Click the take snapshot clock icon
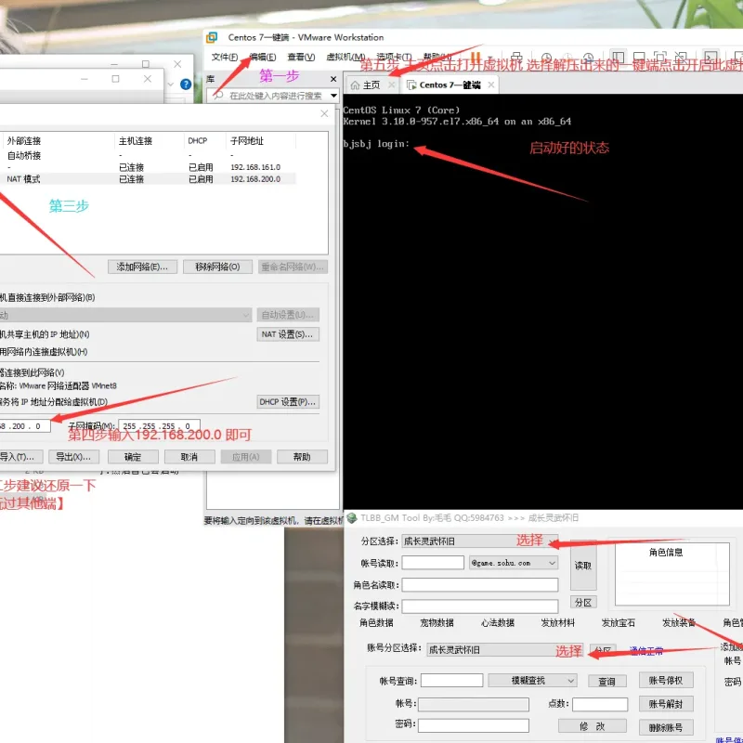 tap(546, 58)
